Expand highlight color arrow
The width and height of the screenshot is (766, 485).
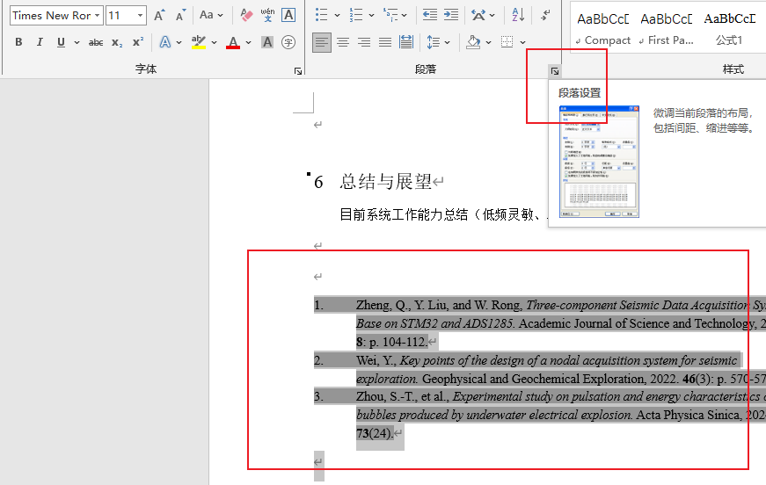click(x=214, y=42)
